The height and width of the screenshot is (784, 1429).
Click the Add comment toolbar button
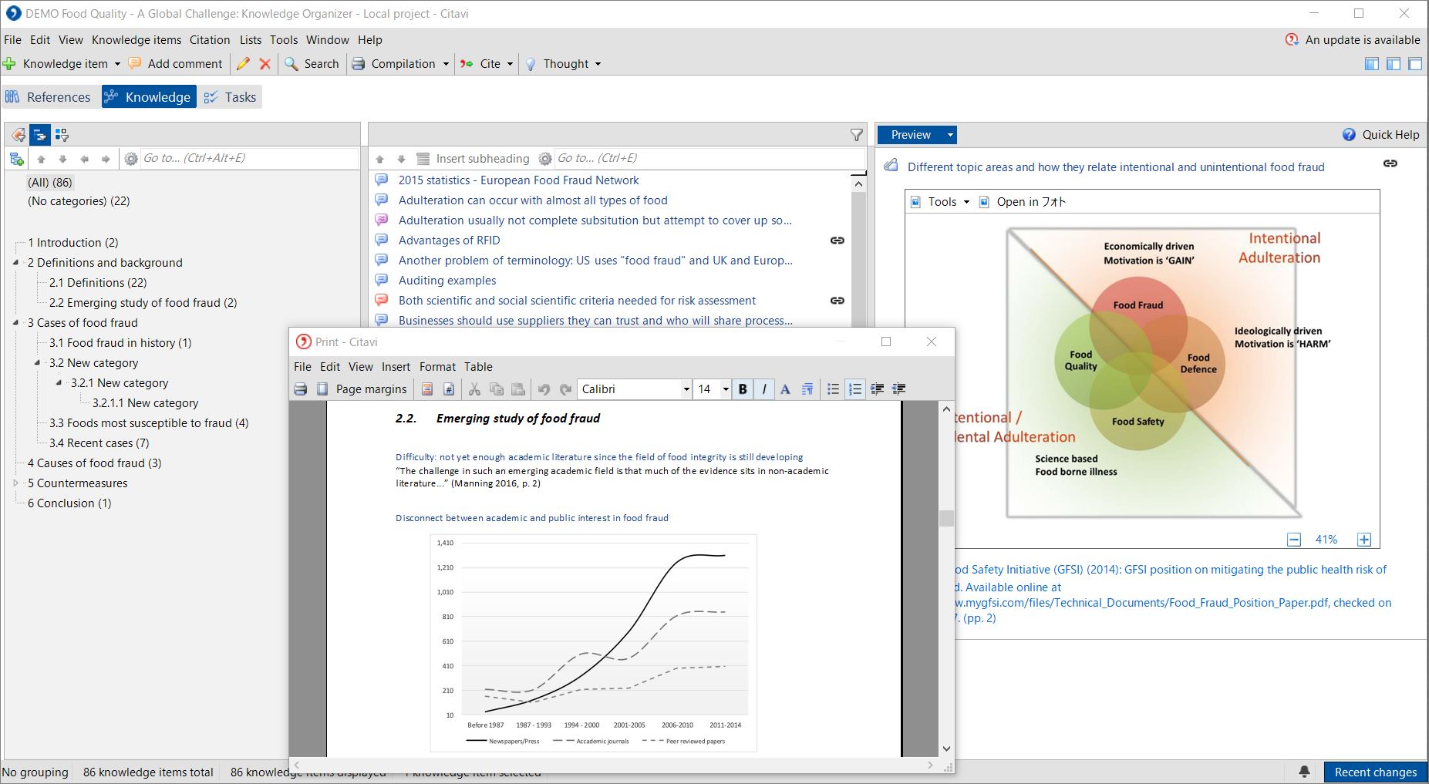pyautogui.click(x=176, y=64)
